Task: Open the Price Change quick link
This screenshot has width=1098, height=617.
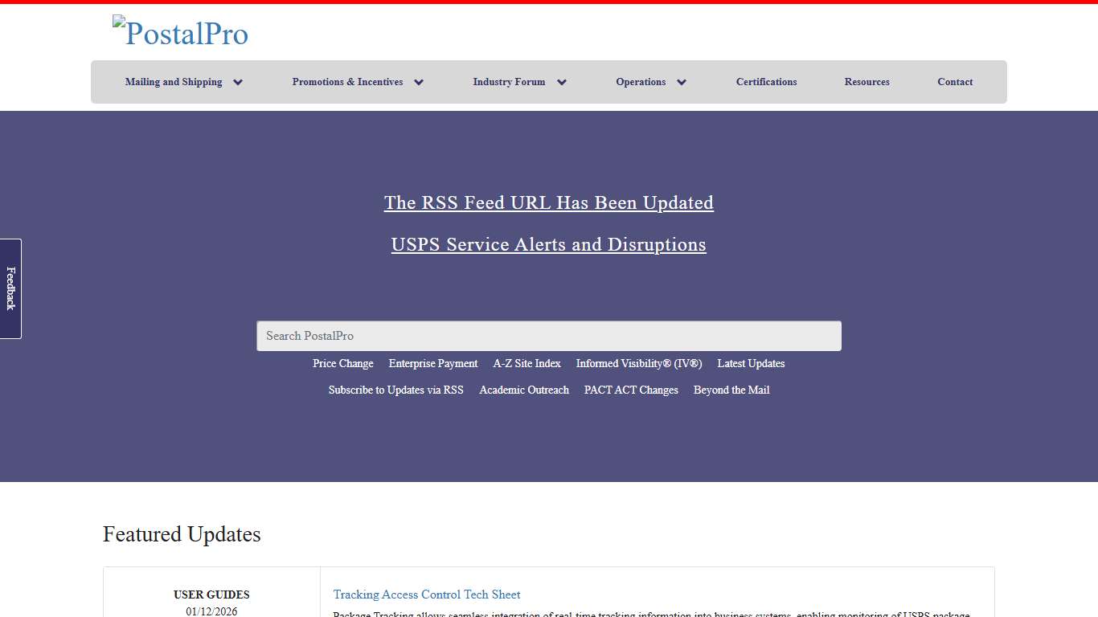Action: coord(342,364)
